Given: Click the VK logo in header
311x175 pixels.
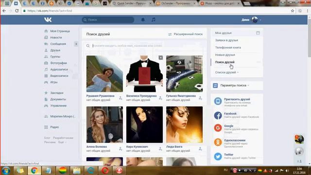Looking at the screenshot, I should 48,19.
